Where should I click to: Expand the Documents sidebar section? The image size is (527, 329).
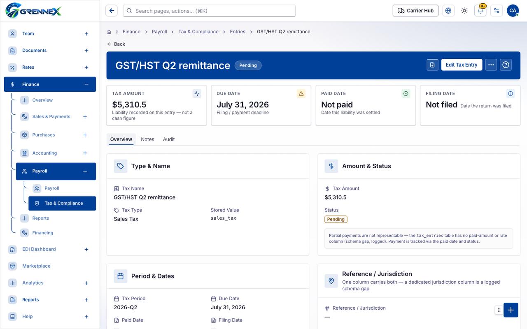[86, 51]
